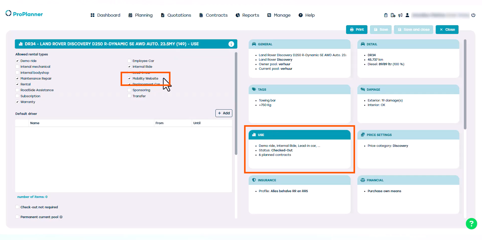Enable the RoadSide Assistance checkbox
482x240 pixels.
click(x=17, y=90)
